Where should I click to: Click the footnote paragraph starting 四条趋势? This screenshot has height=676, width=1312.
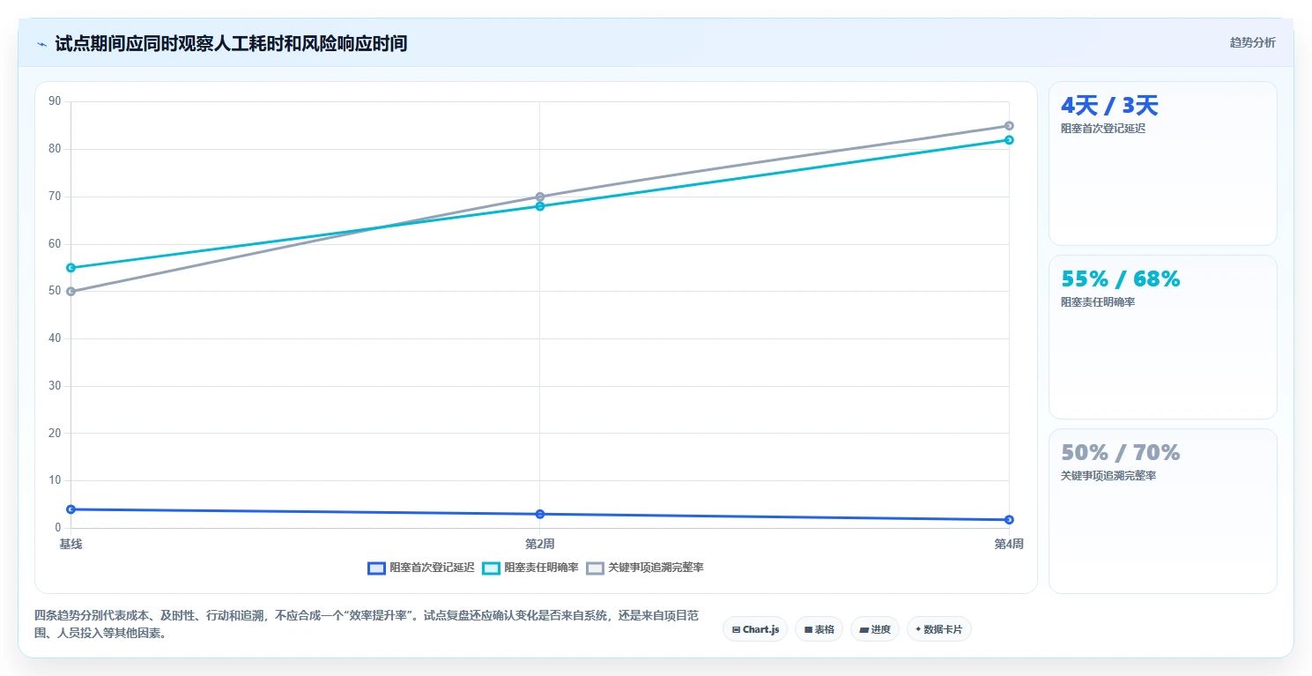[x=367, y=624]
